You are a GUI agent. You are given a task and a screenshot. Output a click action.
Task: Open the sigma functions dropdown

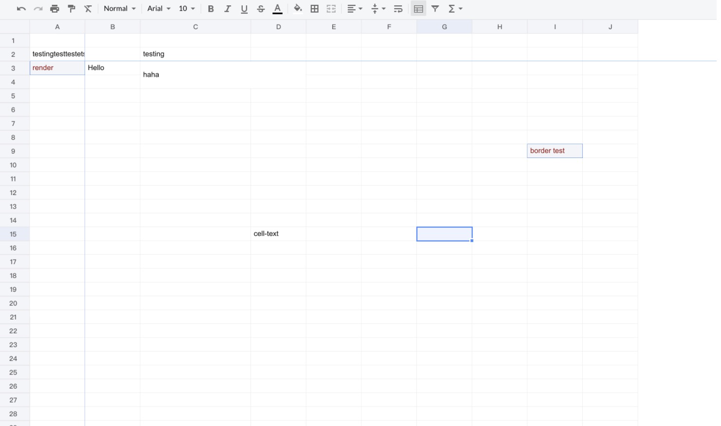click(455, 9)
